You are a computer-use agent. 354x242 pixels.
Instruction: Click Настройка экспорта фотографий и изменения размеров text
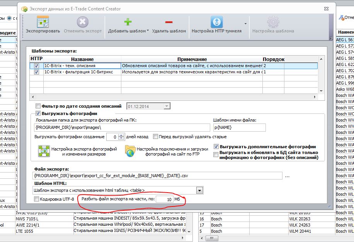(84, 152)
